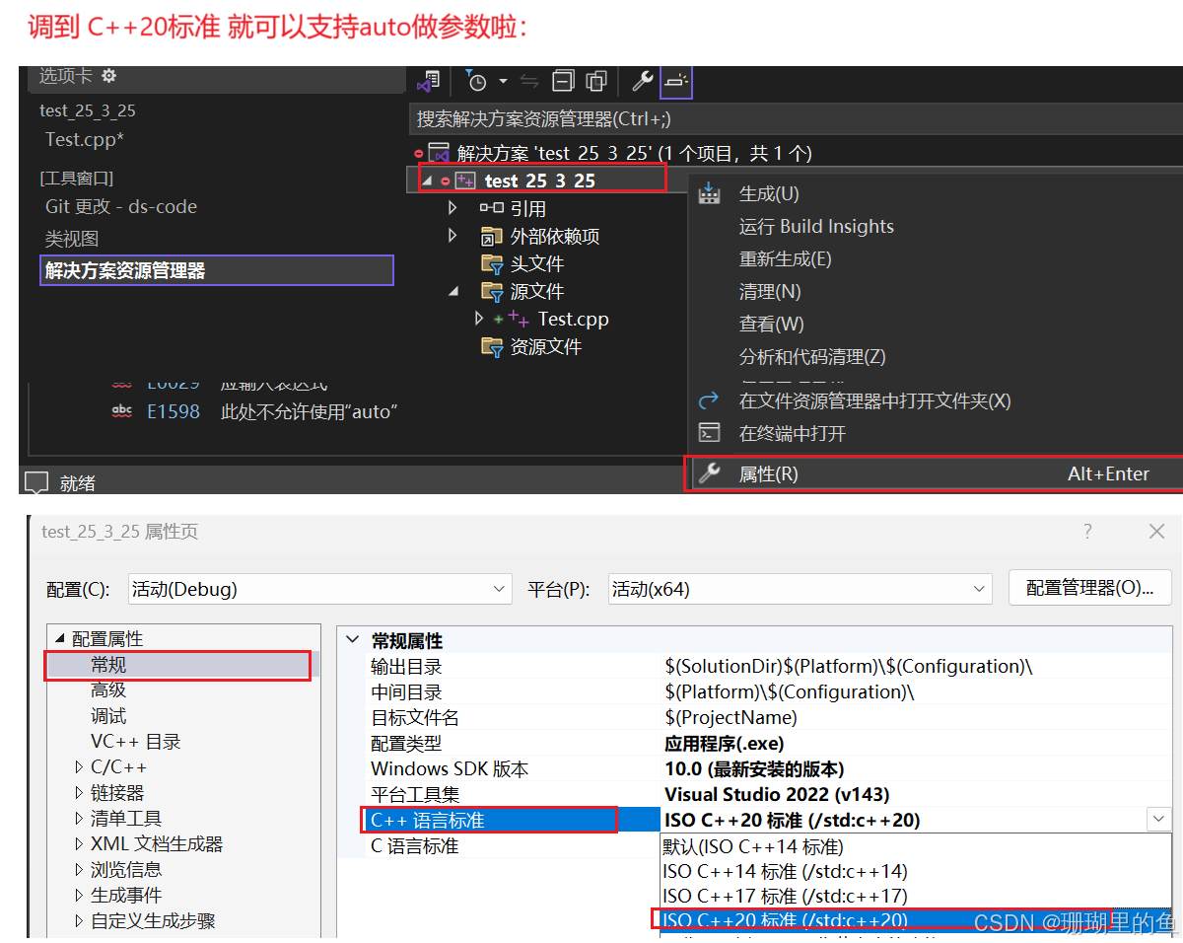Click the arrow icon for 在文件资源管理器中打开文件夹

[708, 400]
